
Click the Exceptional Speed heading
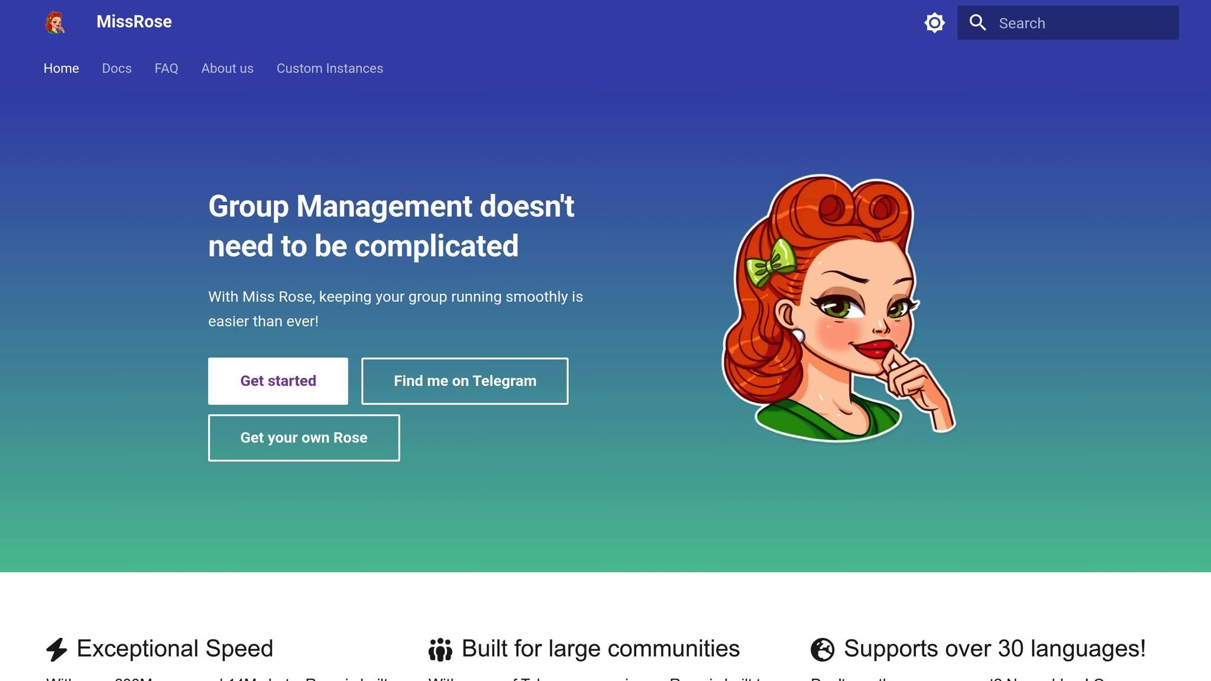click(175, 649)
